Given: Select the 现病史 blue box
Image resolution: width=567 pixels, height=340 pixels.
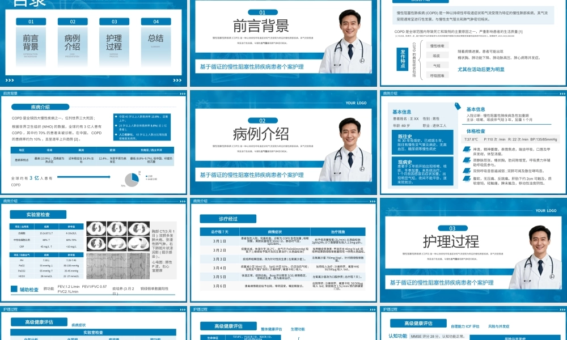Looking at the screenshot, I should [x=422, y=171].
